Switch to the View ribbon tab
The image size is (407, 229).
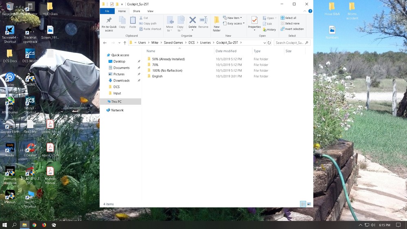coord(150,11)
